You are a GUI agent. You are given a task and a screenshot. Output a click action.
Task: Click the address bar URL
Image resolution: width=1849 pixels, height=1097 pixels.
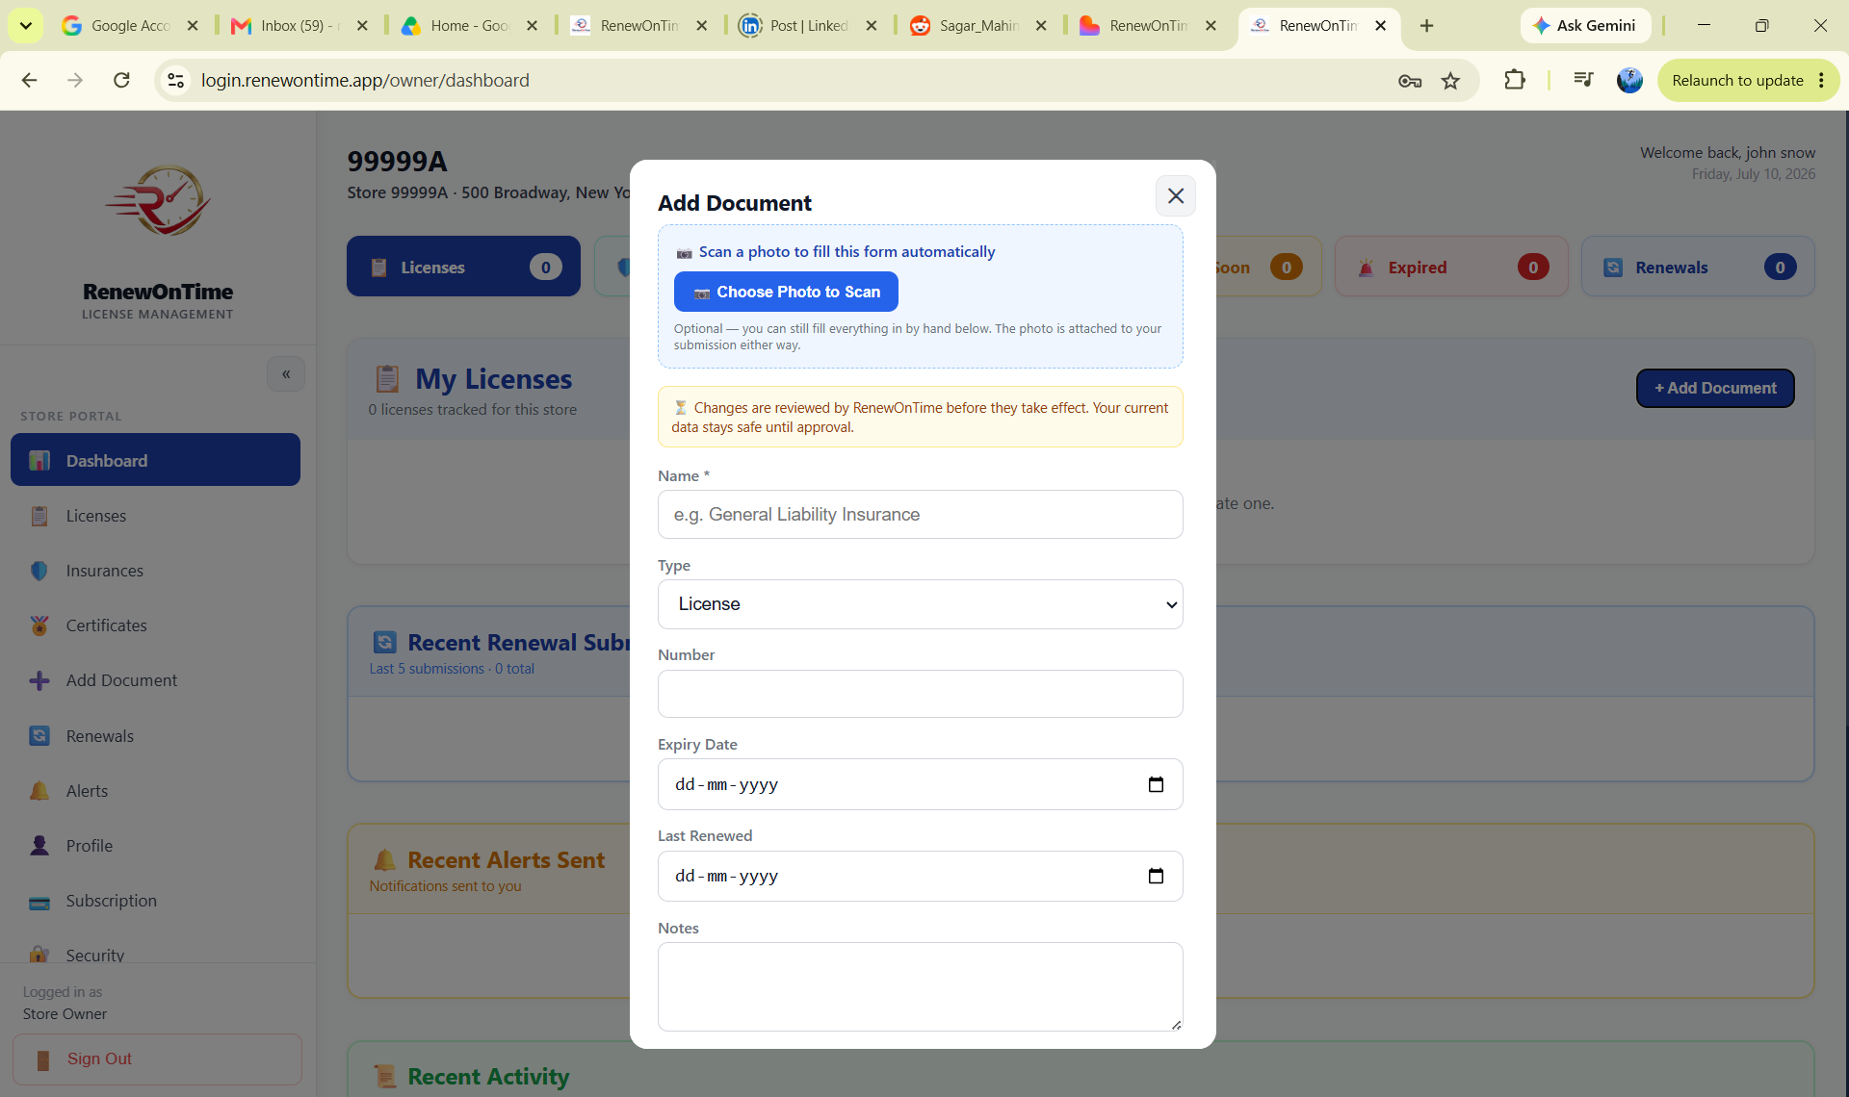click(365, 80)
